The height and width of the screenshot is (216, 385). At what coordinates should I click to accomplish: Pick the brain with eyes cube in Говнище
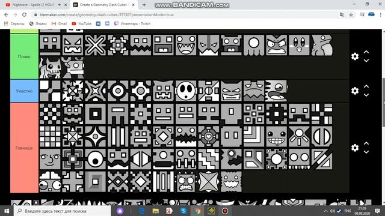[50, 181]
